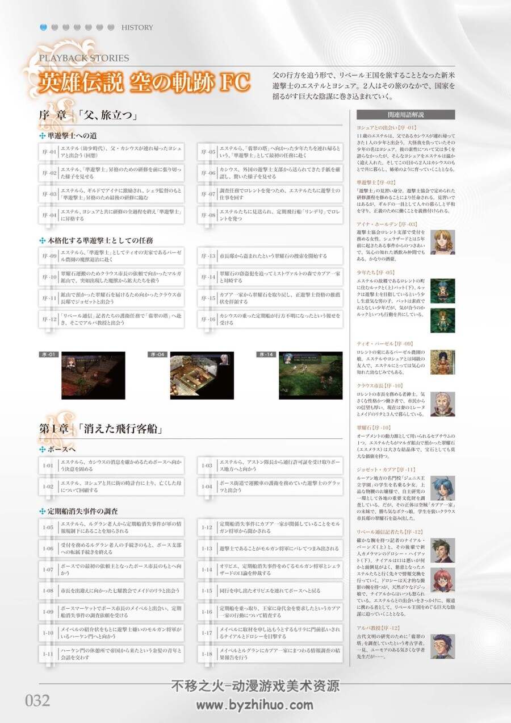Click the HISTORY header label
The width and height of the screenshot is (511, 723).
[137, 27]
